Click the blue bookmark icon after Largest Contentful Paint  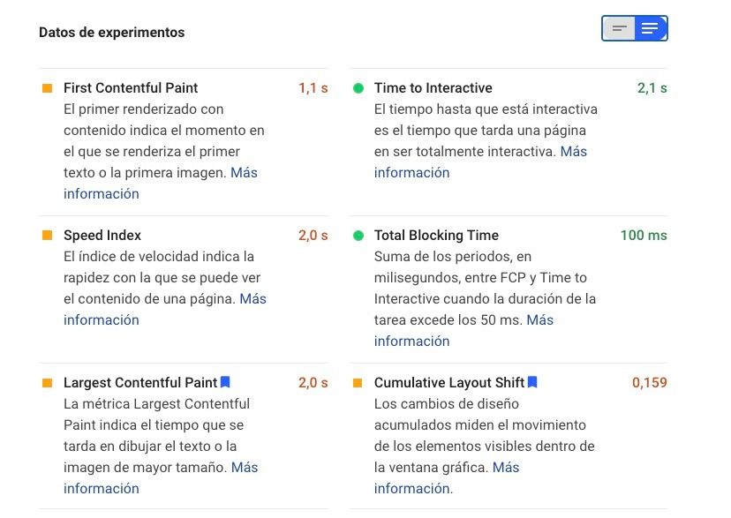coord(225,382)
